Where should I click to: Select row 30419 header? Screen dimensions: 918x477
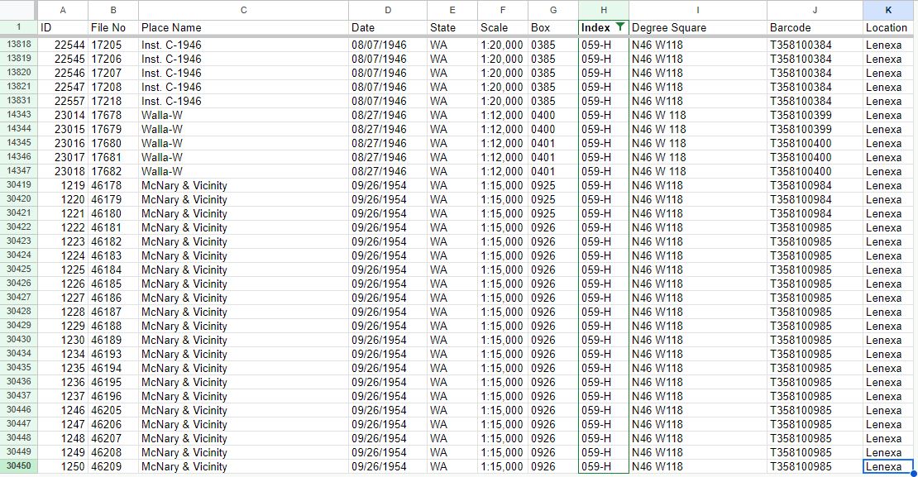[x=18, y=185]
